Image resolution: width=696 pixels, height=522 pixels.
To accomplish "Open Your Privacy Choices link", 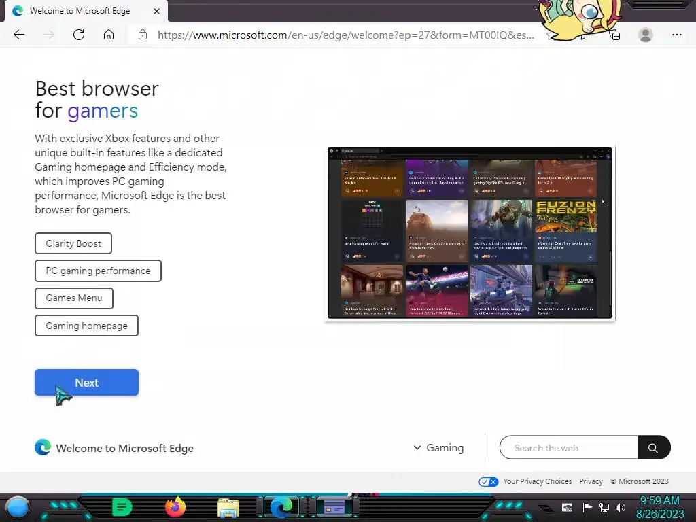I will [538, 482].
